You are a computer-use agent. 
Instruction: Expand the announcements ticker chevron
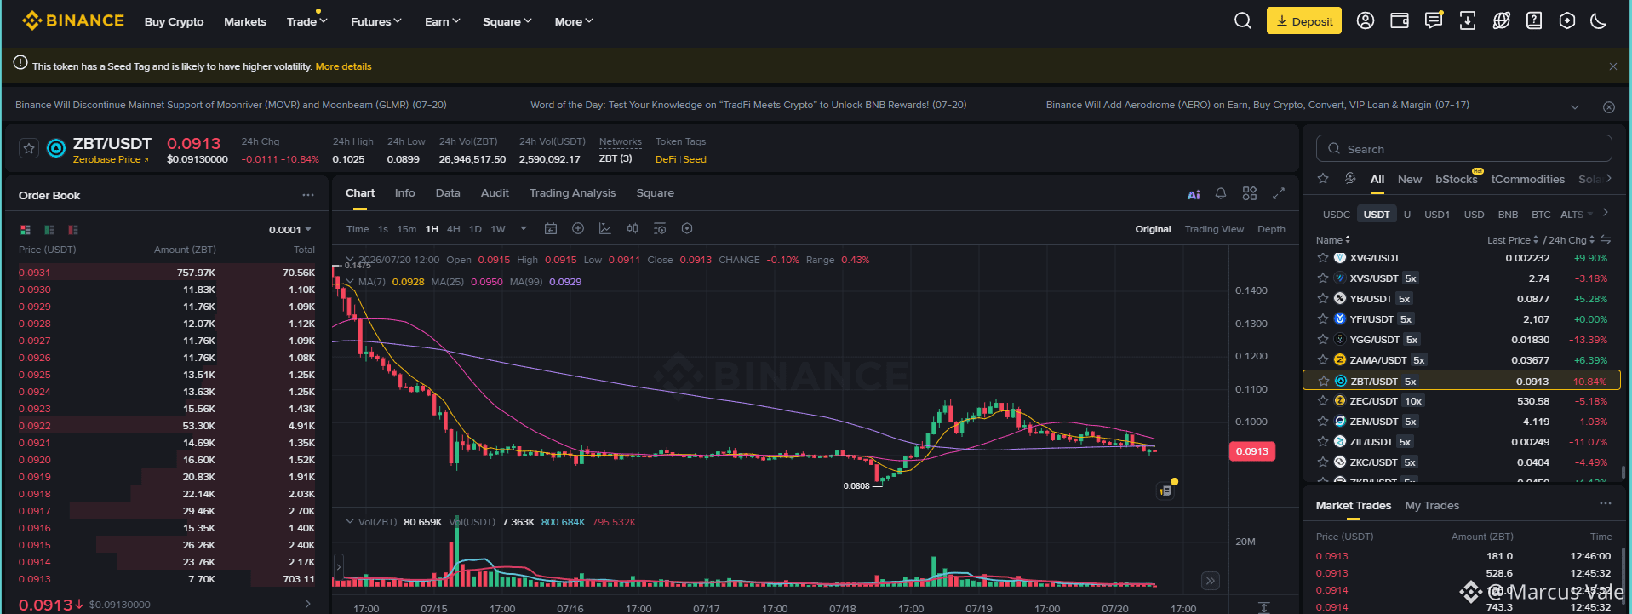point(1575,107)
